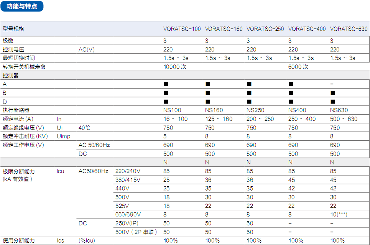Viewport: 370px width, 245px height.
Task: Click the 660/690V voltage label
Action: tap(128, 215)
